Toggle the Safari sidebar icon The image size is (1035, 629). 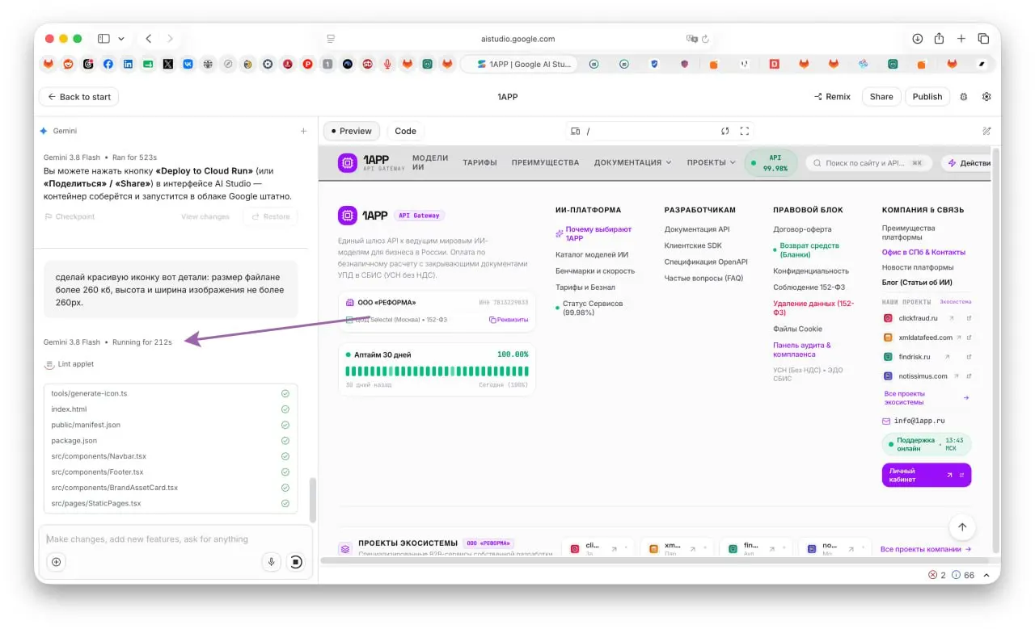point(103,39)
